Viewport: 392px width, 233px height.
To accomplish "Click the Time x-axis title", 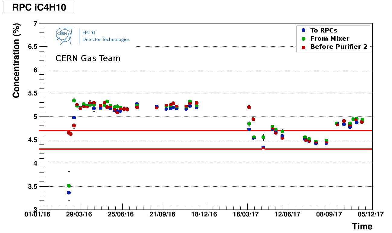I will point(362,226).
